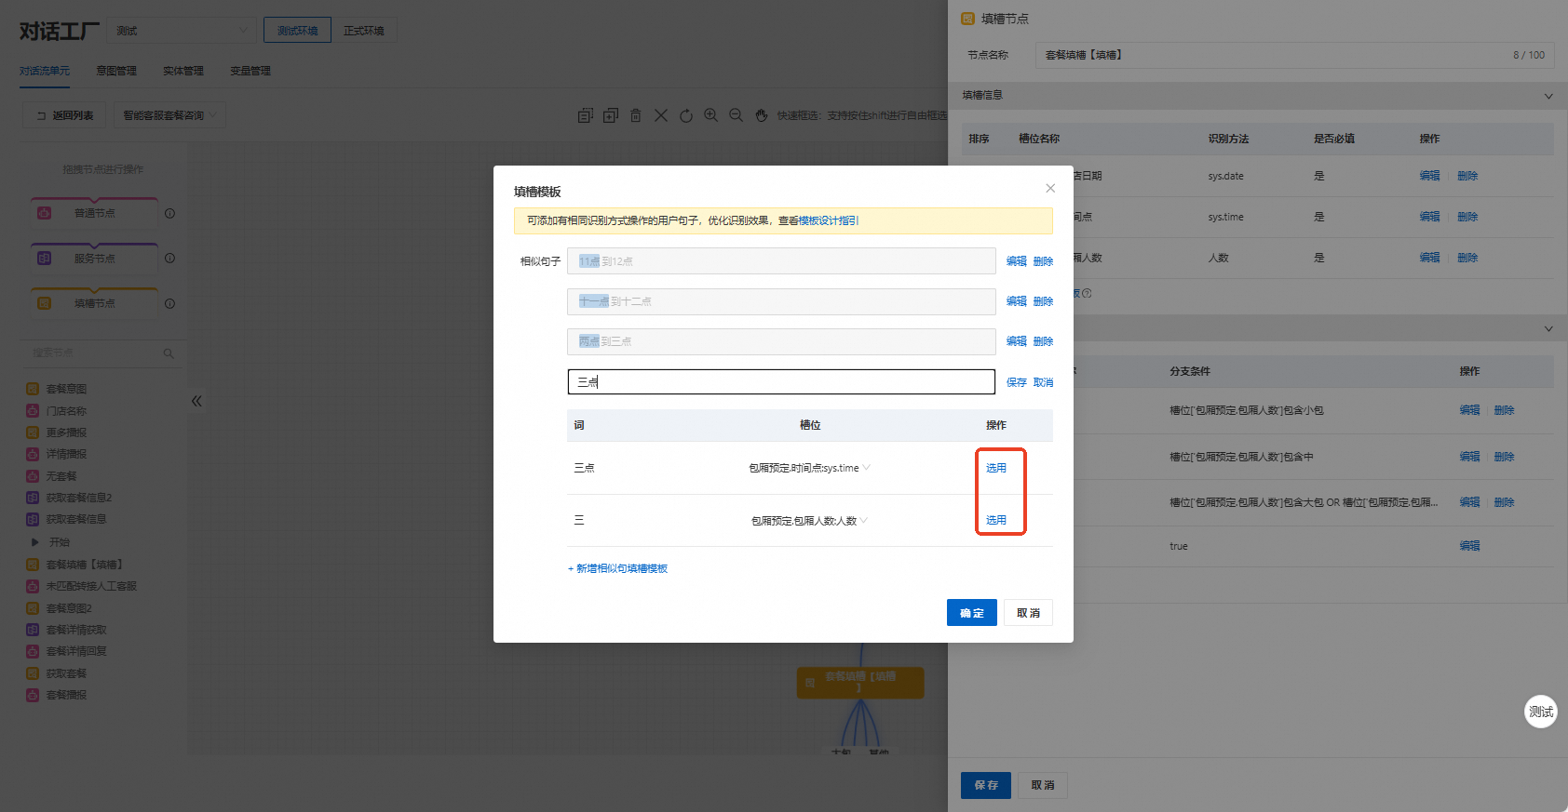
Task: Click the sentence input containing '三点'
Action: [x=781, y=382]
